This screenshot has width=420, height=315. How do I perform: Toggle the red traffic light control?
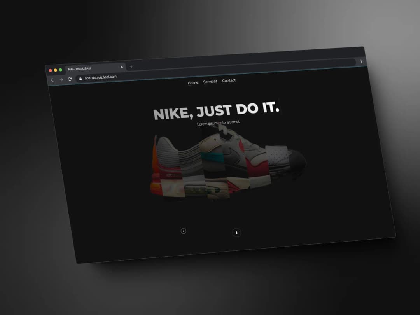click(x=51, y=70)
